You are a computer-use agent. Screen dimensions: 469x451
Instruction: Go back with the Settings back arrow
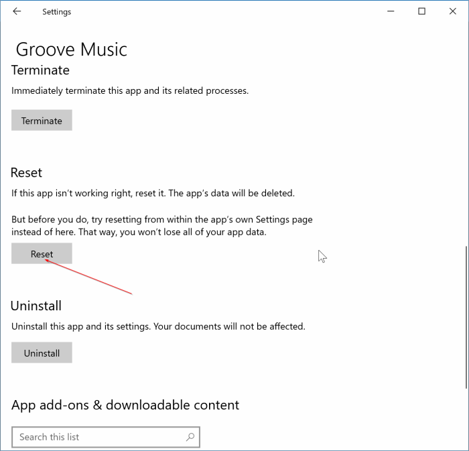[17, 11]
